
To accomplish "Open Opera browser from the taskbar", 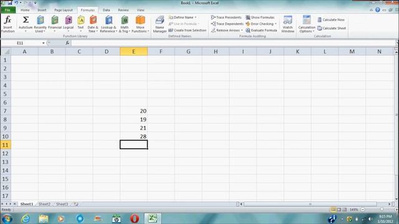I will [x=135, y=218].
